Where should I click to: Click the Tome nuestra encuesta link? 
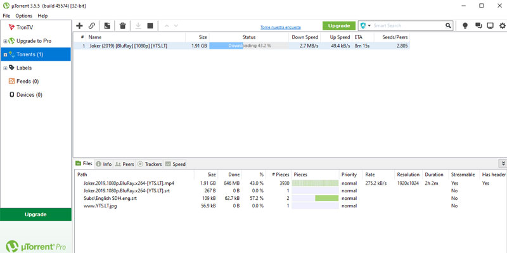(x=280, y=27)
